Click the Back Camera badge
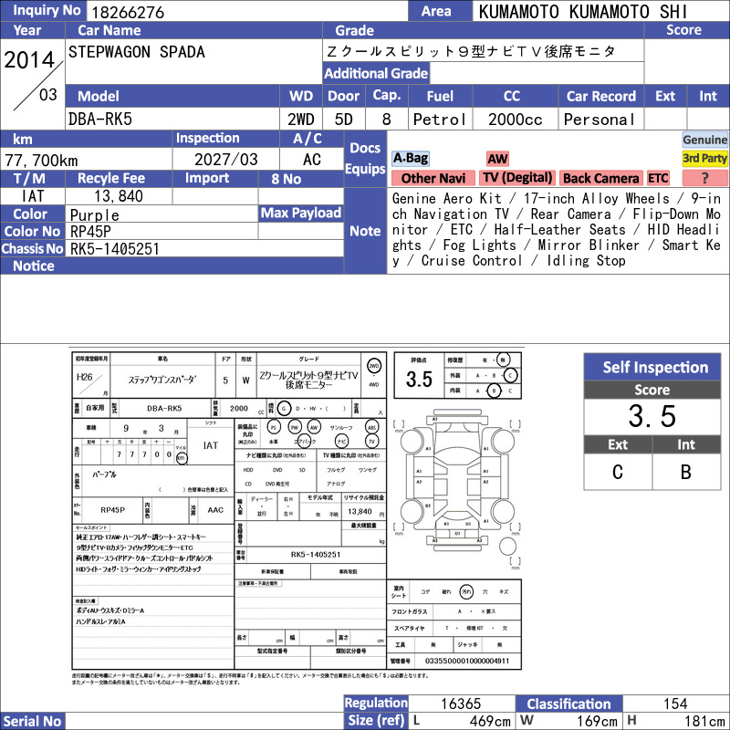This screenshot has width=730, height=730. tap(600, 178)
